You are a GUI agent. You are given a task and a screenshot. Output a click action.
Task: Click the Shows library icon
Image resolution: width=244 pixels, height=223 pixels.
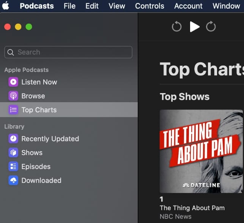click(13, 153)
